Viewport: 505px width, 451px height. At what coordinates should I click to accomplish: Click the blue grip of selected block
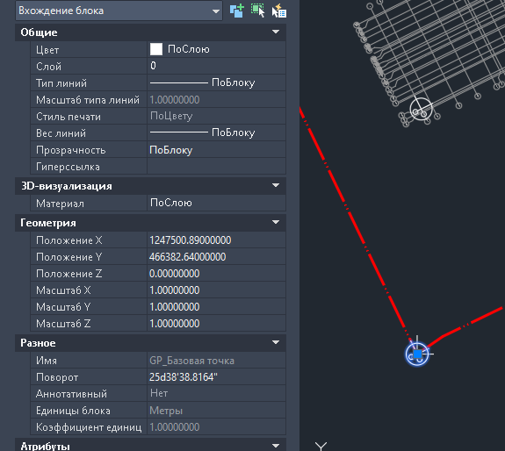click(x=417, y=354)
